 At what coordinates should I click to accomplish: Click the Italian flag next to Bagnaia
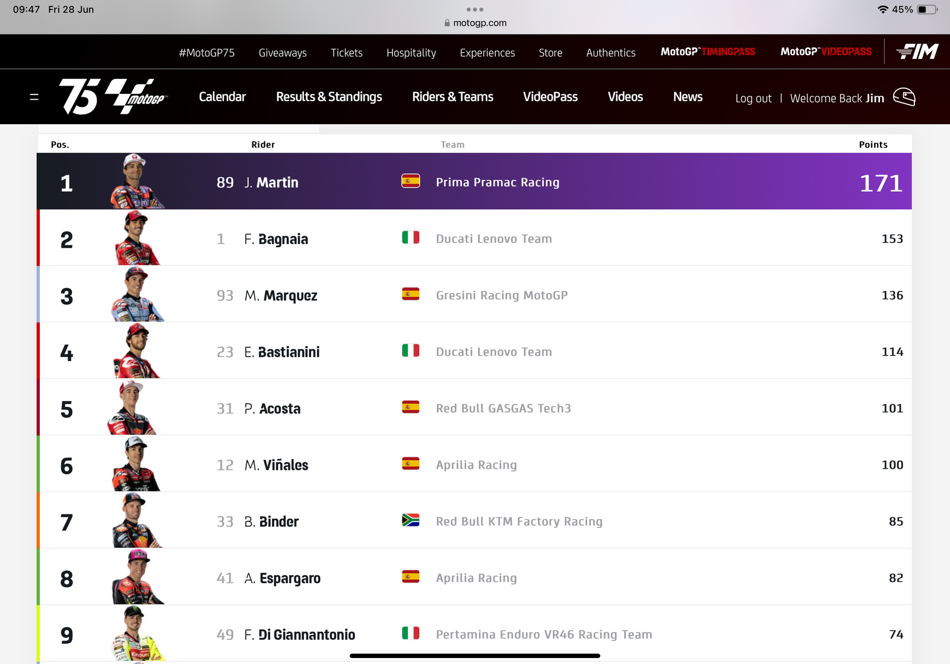pos(411,238)
